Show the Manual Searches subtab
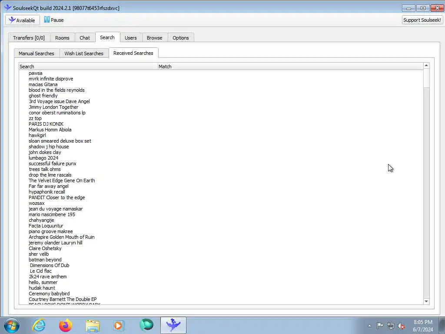Screen dimensions: 445x334 tap(37, 53)
